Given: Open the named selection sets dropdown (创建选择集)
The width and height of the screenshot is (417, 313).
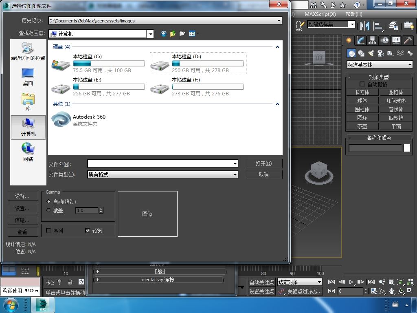Looking at the screenshot, I should pos(352,24).
